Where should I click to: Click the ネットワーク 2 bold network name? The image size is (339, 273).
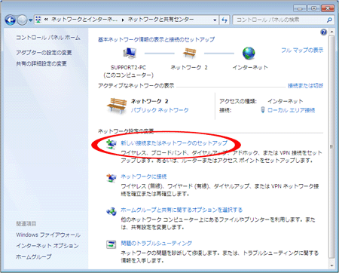click(x=149, y=101)
